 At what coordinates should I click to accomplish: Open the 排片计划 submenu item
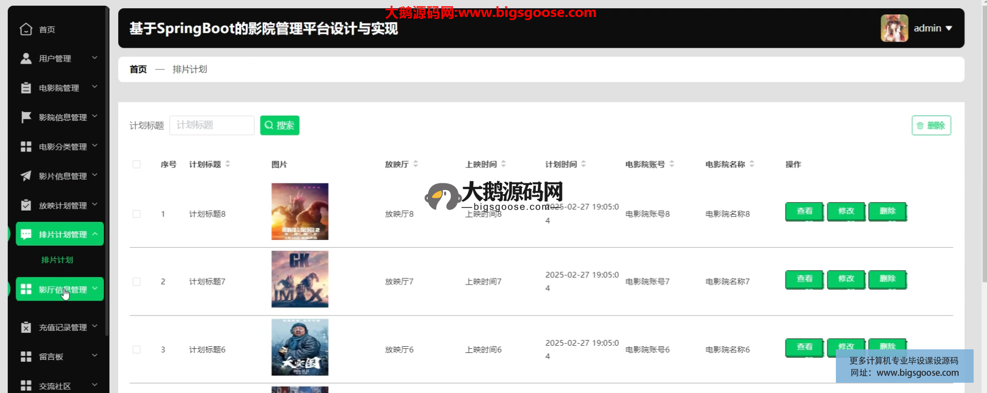[57, 260]
